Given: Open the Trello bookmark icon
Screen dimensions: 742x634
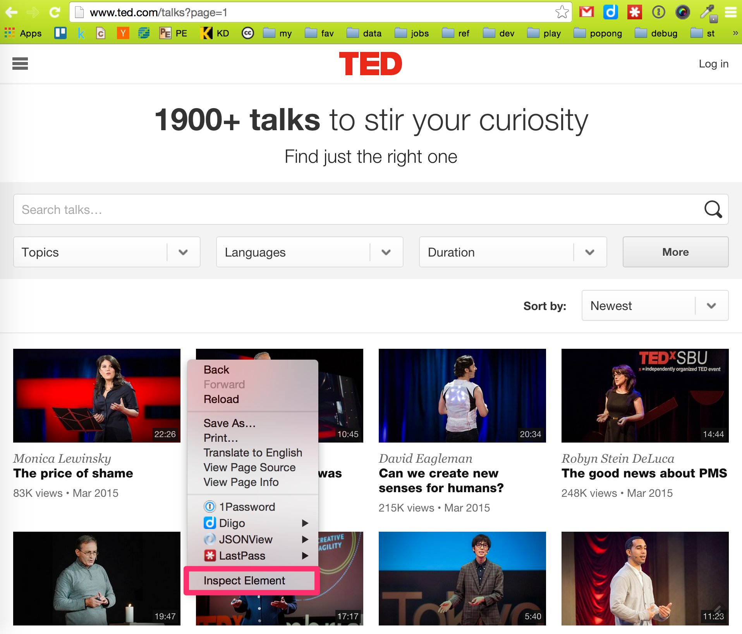Looking at the screenshot, I should [60, 33].
